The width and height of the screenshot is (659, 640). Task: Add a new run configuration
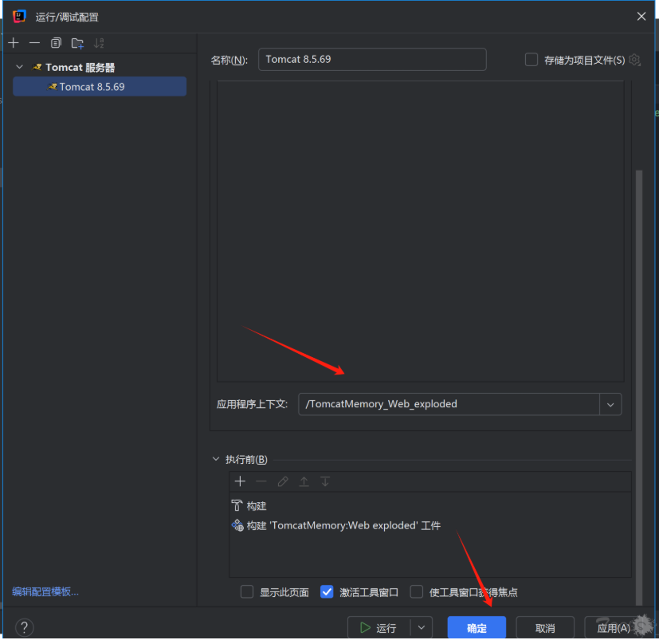pos(14,43)
